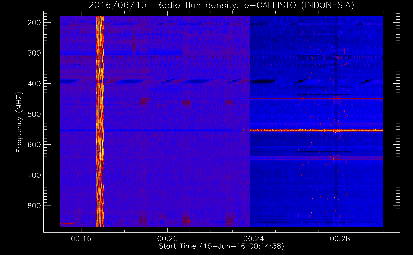The height and width of the screenshot is (255, 413).
Task: Click the 300 frequency tick label
Action: pos(34,53)
